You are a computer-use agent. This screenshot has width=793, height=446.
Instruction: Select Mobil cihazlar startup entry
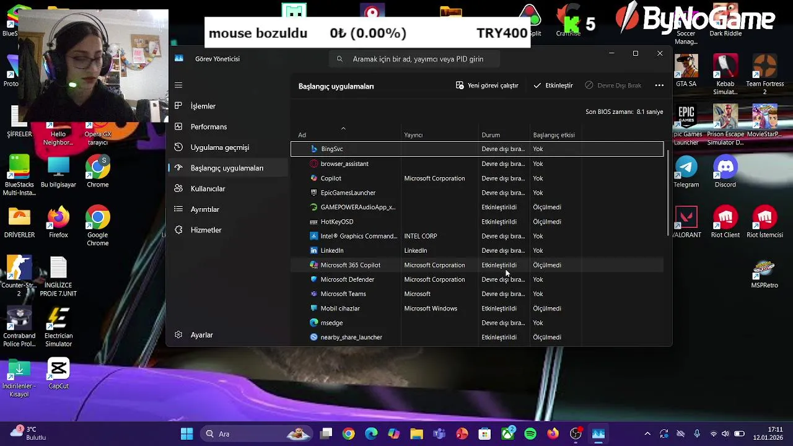(477, 308)
